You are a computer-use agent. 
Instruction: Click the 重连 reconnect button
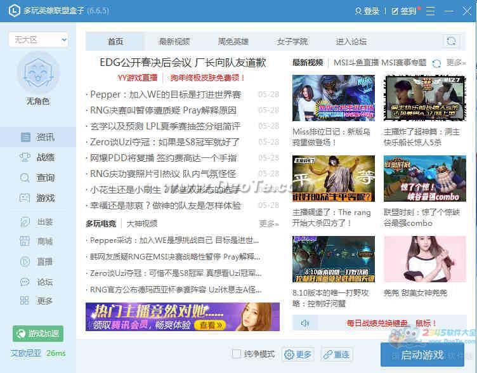[x=336, y=355]
